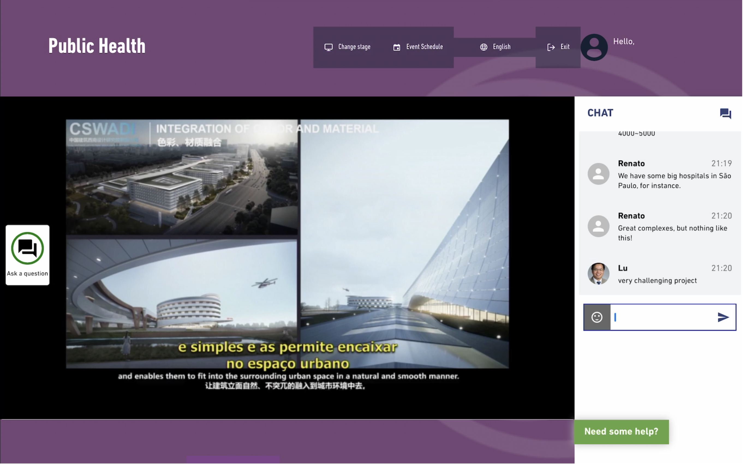
Task: Click the Need some help? button
Action: (621, 432)
